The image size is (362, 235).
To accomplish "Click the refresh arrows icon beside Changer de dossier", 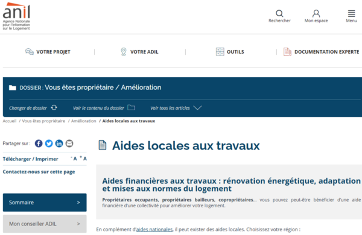I will click(54, 108).
